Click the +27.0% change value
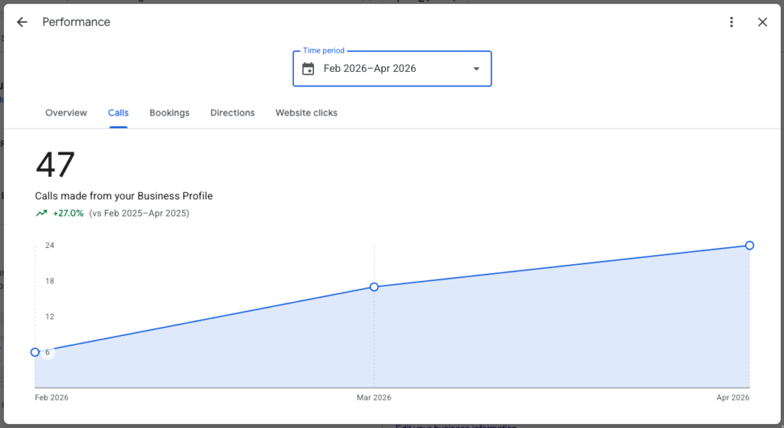Image resolution: width=784 pixels, height=428 pixels. pos(68,214)
